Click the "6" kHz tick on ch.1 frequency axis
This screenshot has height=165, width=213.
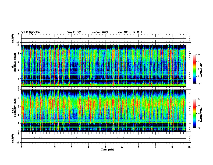pyautogui.click(x=19, y=62)
